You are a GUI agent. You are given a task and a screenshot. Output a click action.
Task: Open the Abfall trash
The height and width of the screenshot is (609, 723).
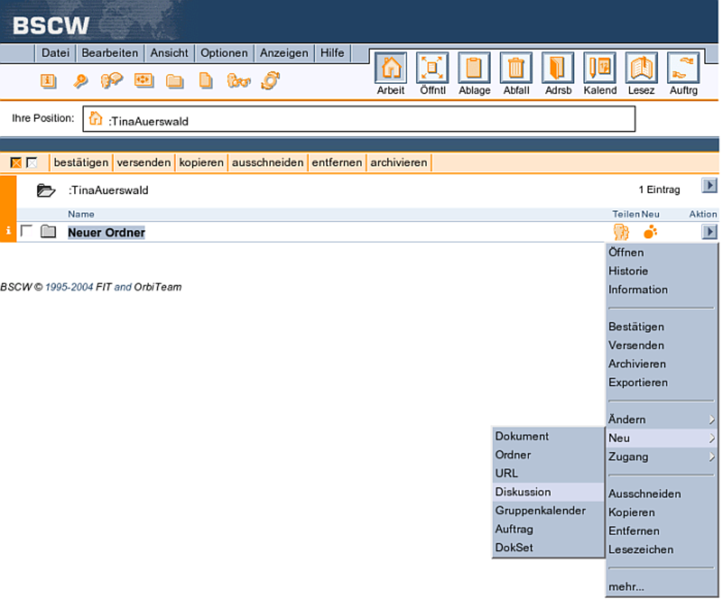pos(516,74)
